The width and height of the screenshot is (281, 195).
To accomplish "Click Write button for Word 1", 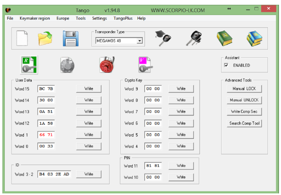I will coord(89,135).
